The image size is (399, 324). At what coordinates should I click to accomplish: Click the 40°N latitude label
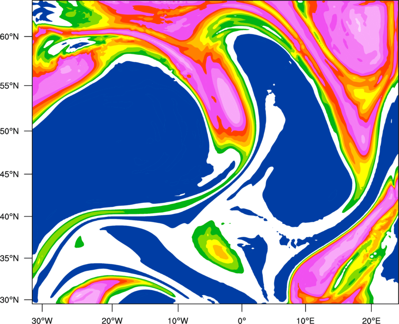tap(9, 217)
